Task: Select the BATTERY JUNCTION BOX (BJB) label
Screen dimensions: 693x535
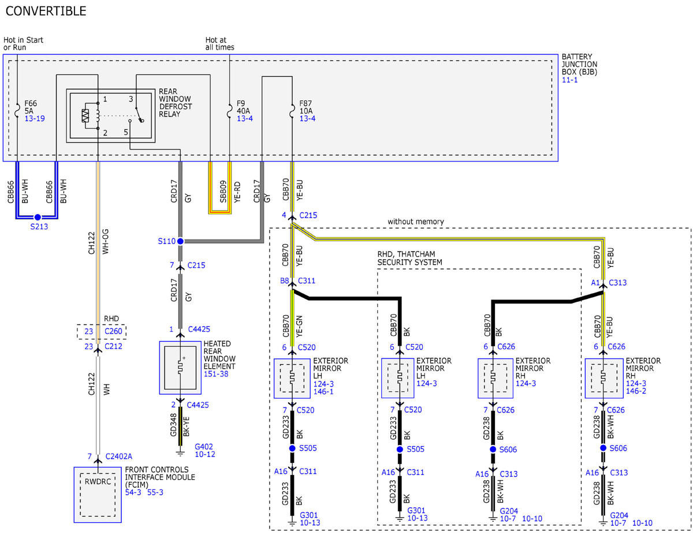Action: [580, 65]
